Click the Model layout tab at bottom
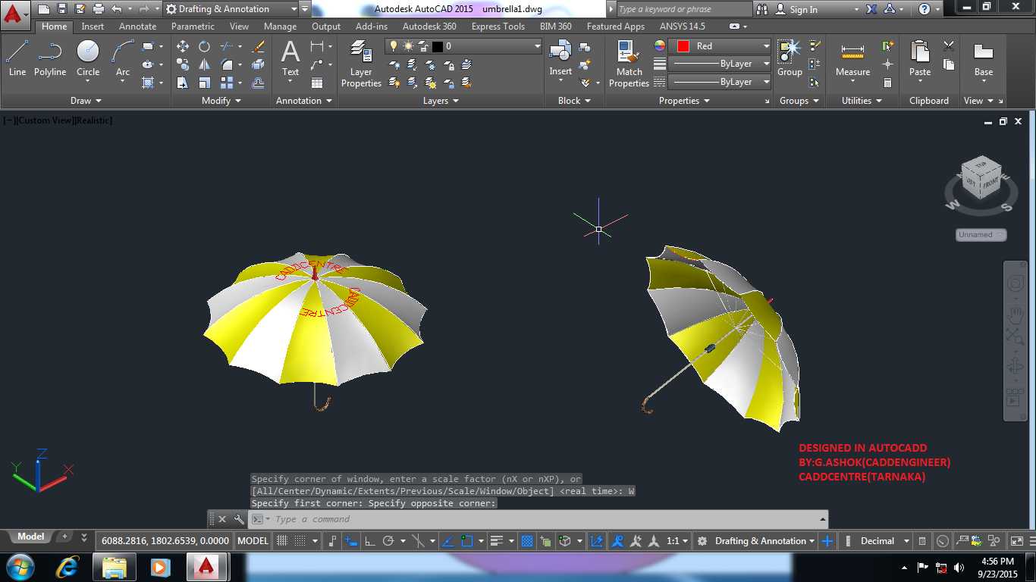The image size is (1036, 582). [x=30, y=537]
